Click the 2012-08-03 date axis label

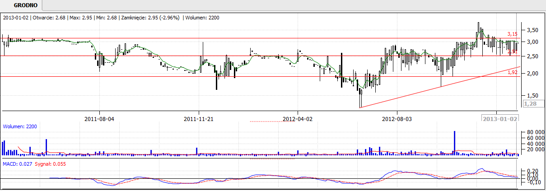(x=397, y=119)
